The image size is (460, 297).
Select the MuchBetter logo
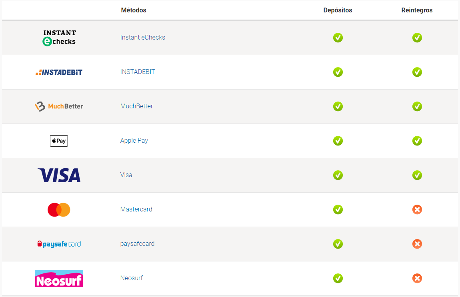(59, 106)
